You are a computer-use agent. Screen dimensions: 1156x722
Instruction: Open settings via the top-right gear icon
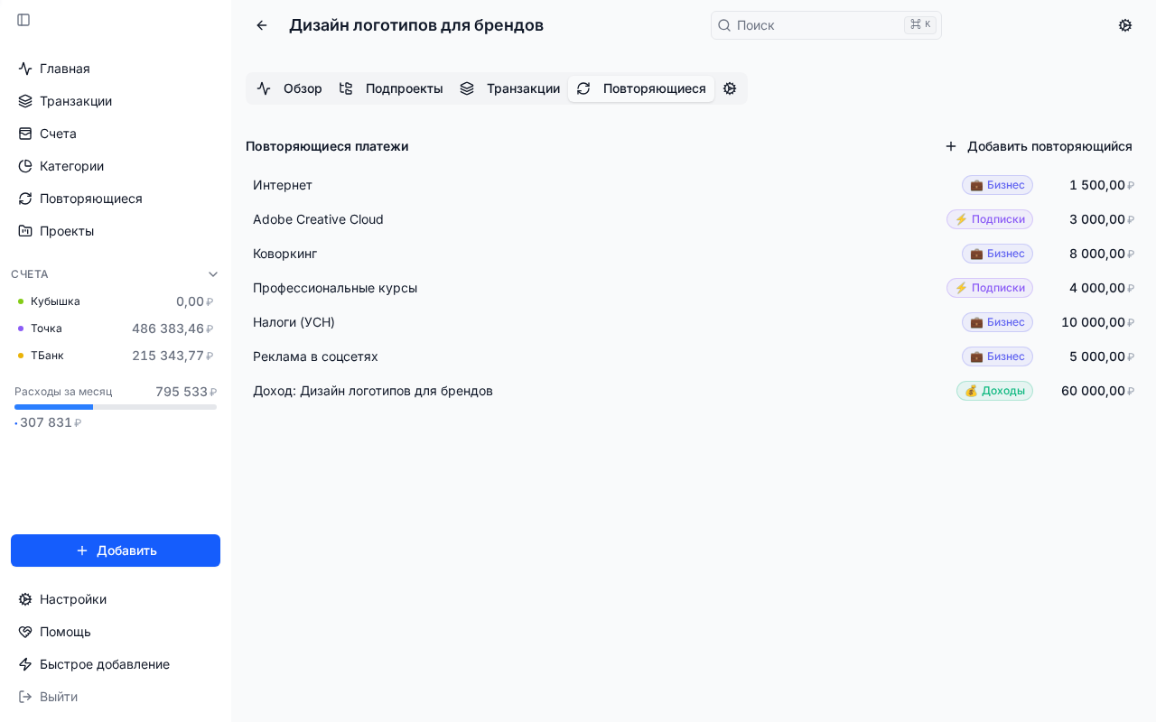(1125, 25)
